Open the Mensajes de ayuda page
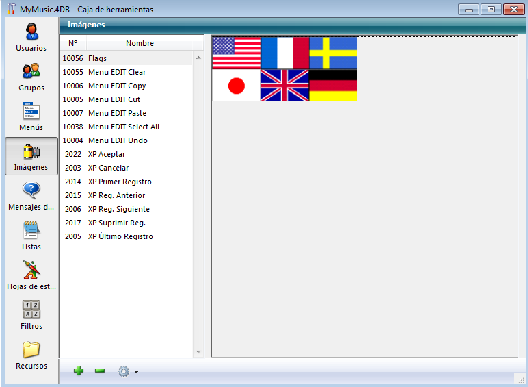The width and height of the screenshot is (528, 387). click(31, 196)
